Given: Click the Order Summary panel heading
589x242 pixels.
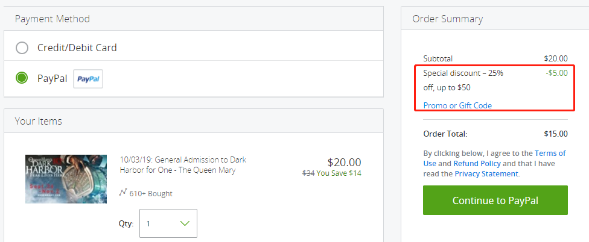Looking at the screenshot, I should [447, 19].
